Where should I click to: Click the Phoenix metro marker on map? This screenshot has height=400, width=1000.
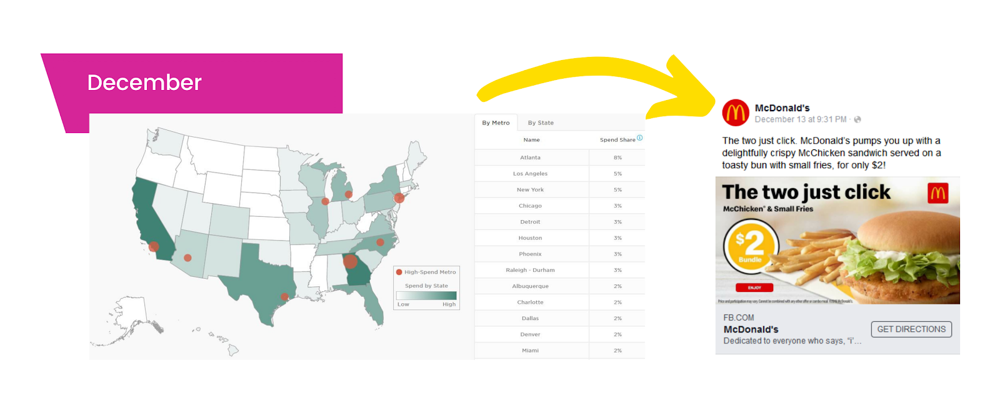(187, 257)
